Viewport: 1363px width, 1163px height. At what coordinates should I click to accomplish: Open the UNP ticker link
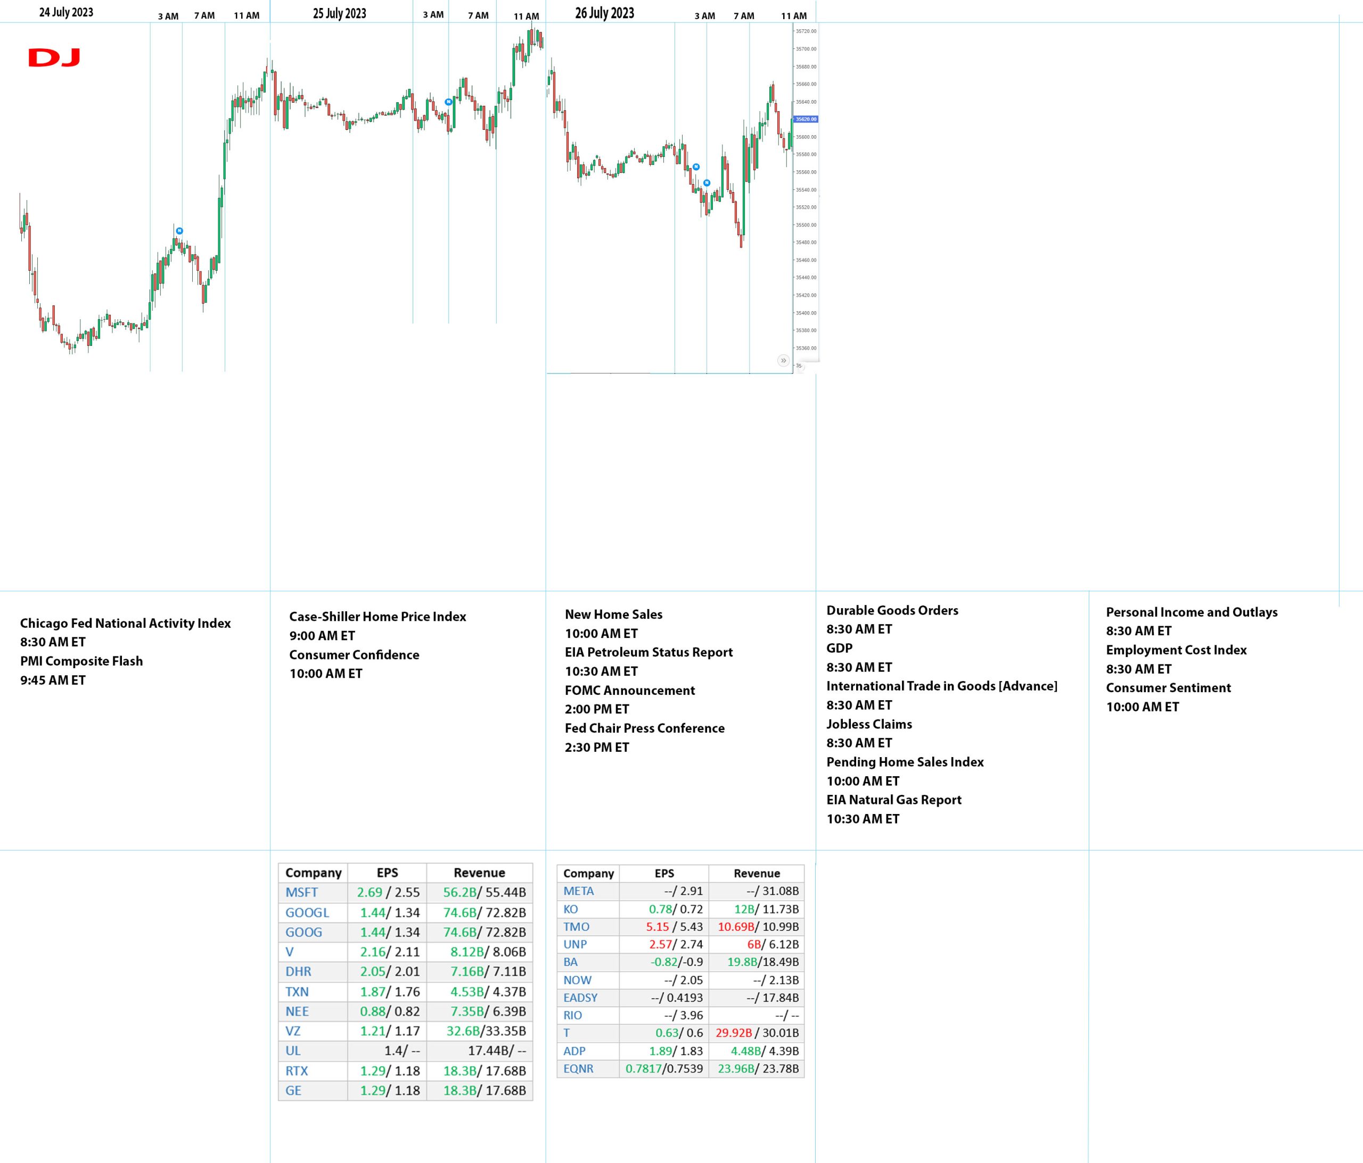click(x=575, y=944)
